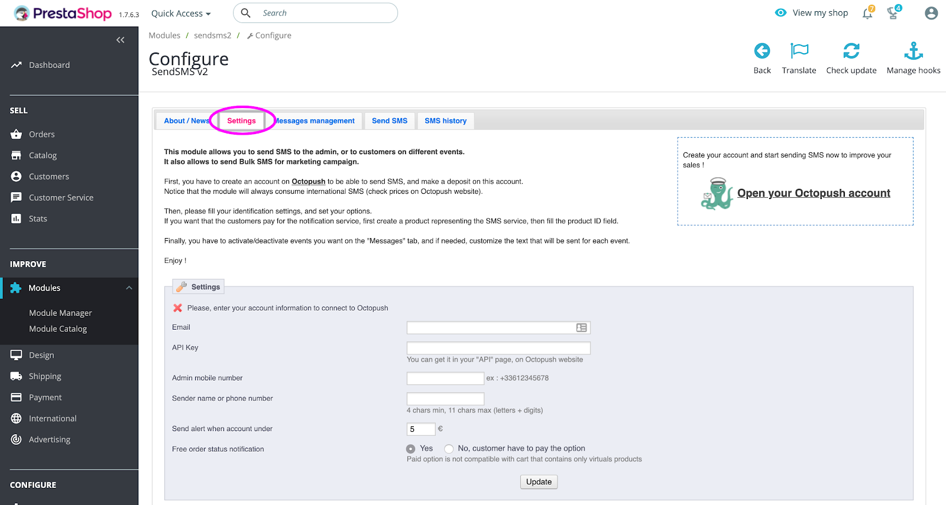Go to Dashboard in sidebar

point(49,65)
